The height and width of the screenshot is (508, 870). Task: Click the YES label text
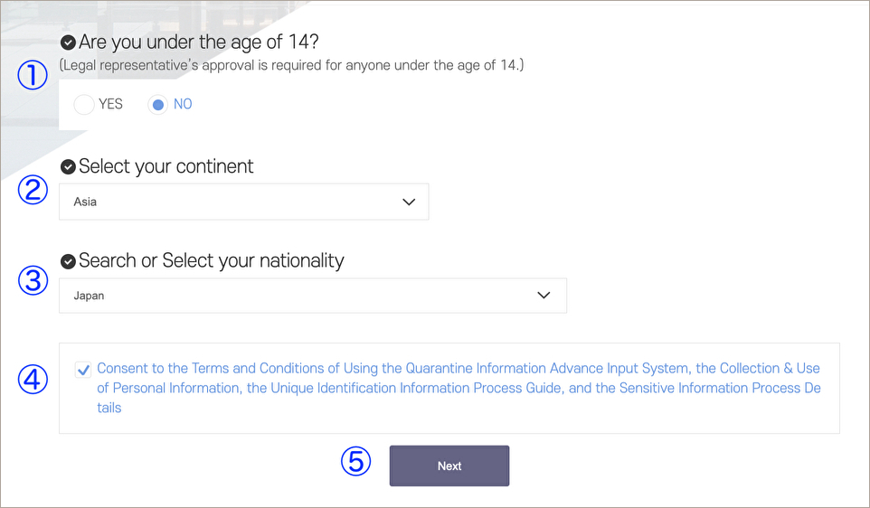[110, 104]
